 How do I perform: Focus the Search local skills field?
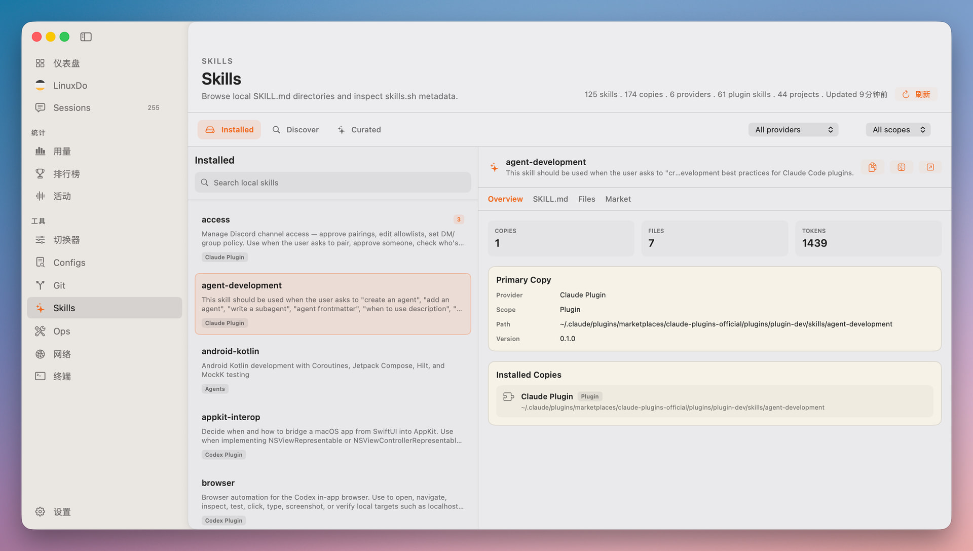(x=333, y=182)
